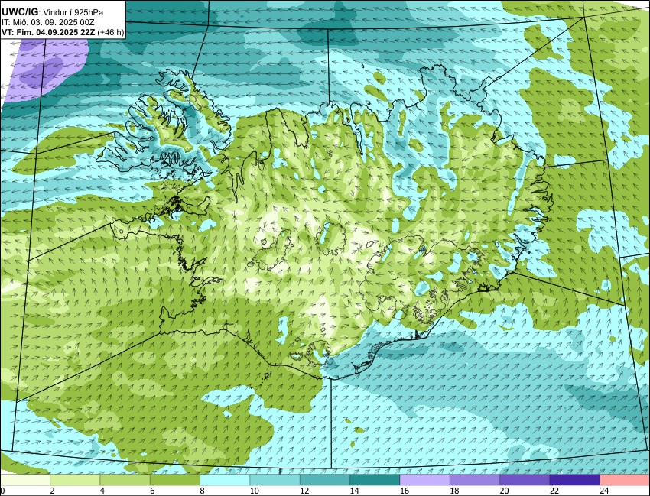Click the legend scale label '20'
Screen dimensions: 650x496
504,491
